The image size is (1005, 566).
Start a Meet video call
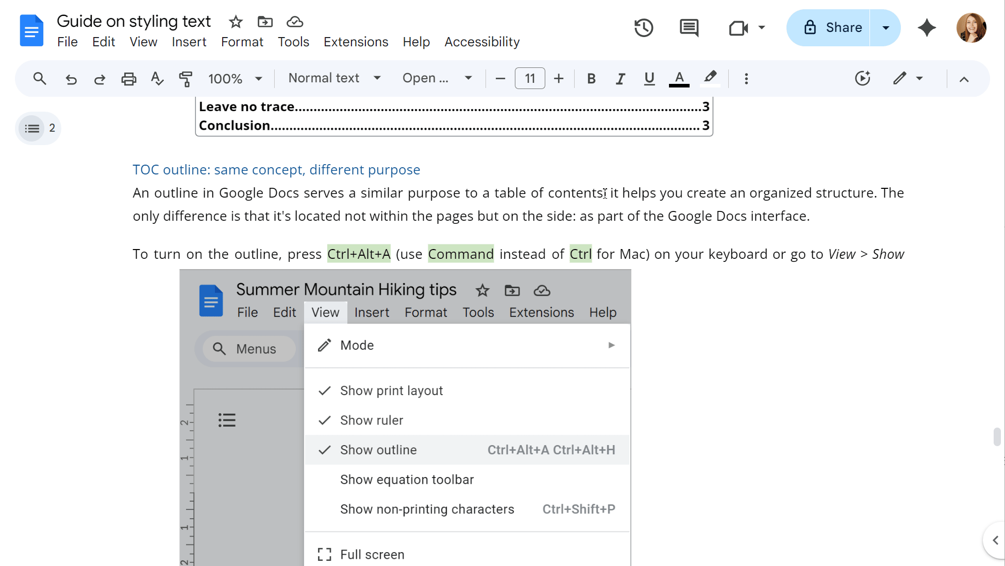(x=738, y=28)
